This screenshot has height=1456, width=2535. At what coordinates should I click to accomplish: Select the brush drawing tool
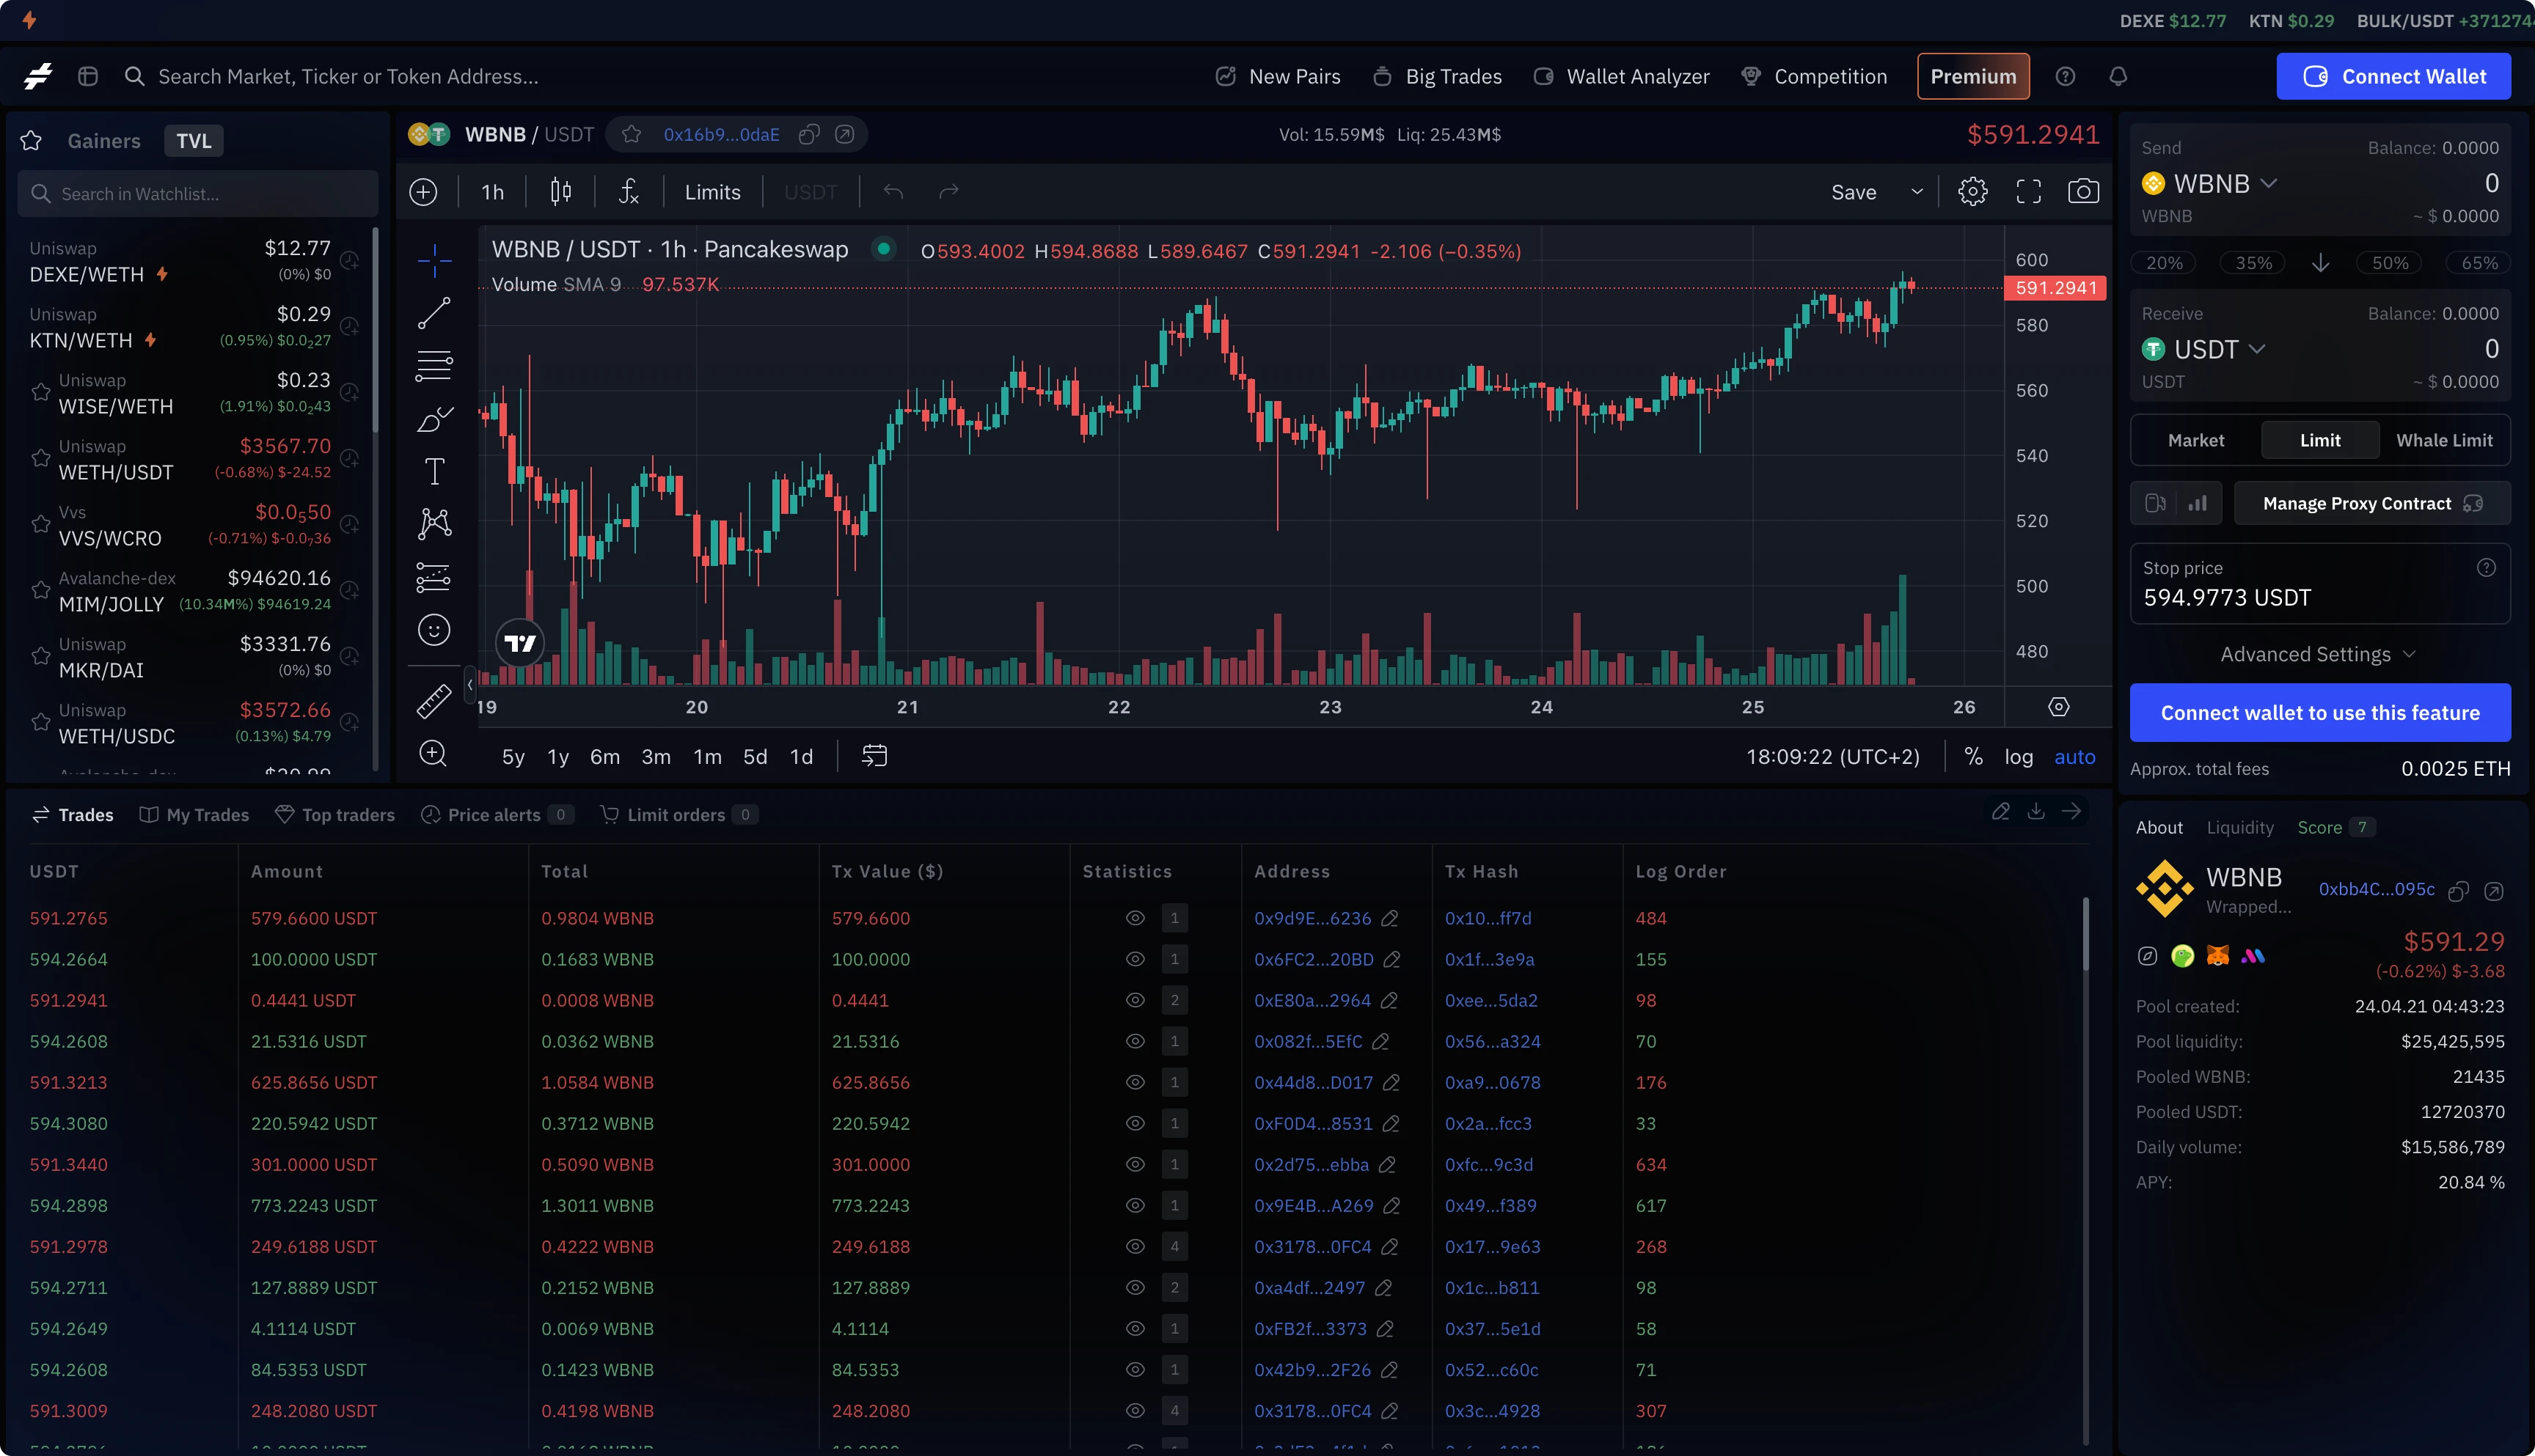pyautogui.click(x=434, y=419)
